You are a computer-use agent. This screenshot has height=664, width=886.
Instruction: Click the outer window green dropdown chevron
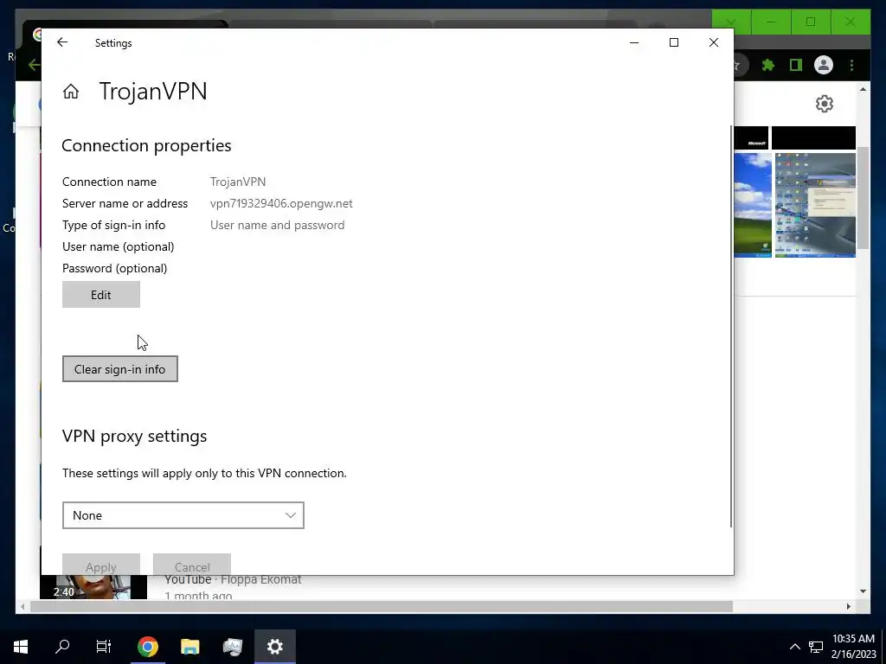(x=731, y=22)
